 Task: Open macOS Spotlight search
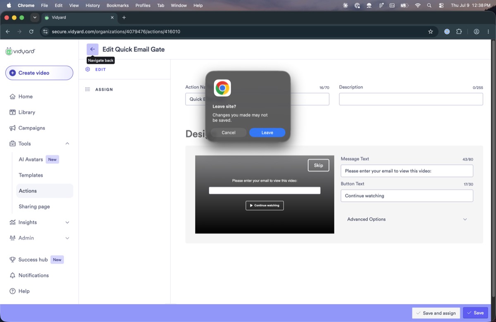[429, 5]
